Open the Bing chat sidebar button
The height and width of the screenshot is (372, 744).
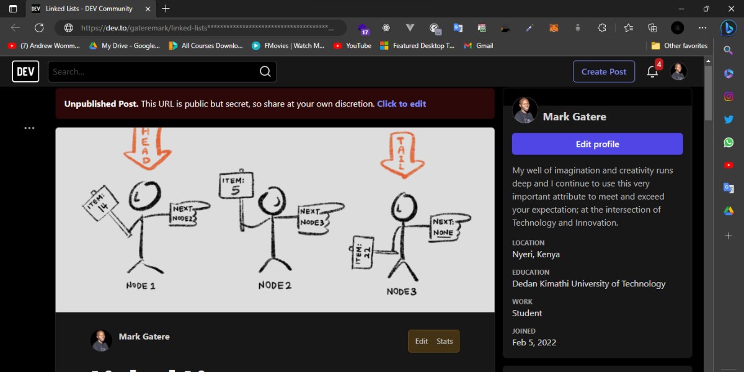(x=728, y=28)
